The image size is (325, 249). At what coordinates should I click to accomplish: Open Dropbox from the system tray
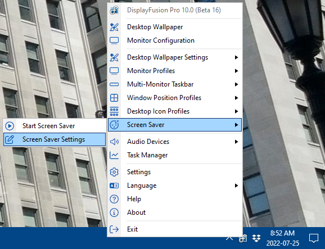256,238
